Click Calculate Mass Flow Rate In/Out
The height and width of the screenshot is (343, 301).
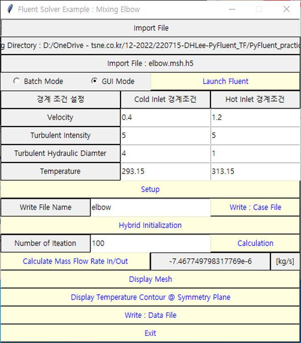75,261
